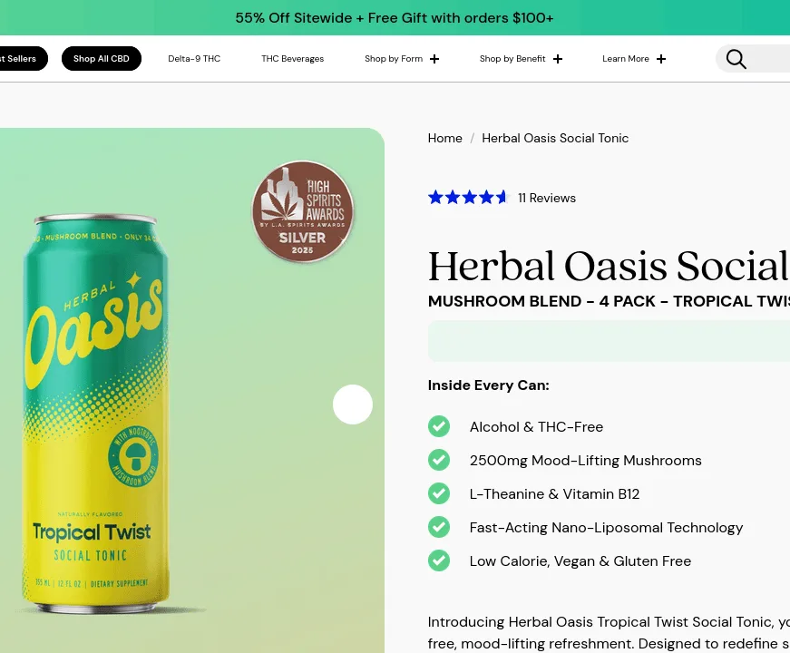Click the Mushroom Blend 4 Pack subtitle

(609, 301)
